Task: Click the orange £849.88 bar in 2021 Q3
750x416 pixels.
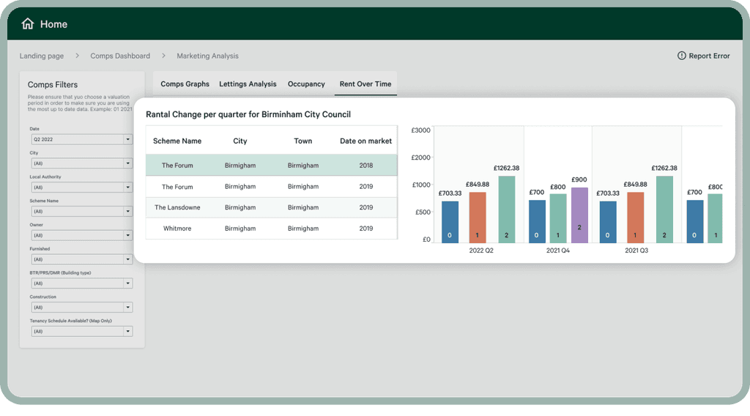Action: (635, 218)
